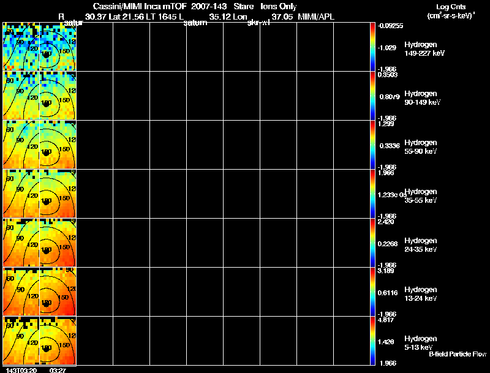Select the 149-227 keV Hydrogen image at 03:27
Image resolution: width=490 pixels, height=373 pixels.
pos(58,47)
